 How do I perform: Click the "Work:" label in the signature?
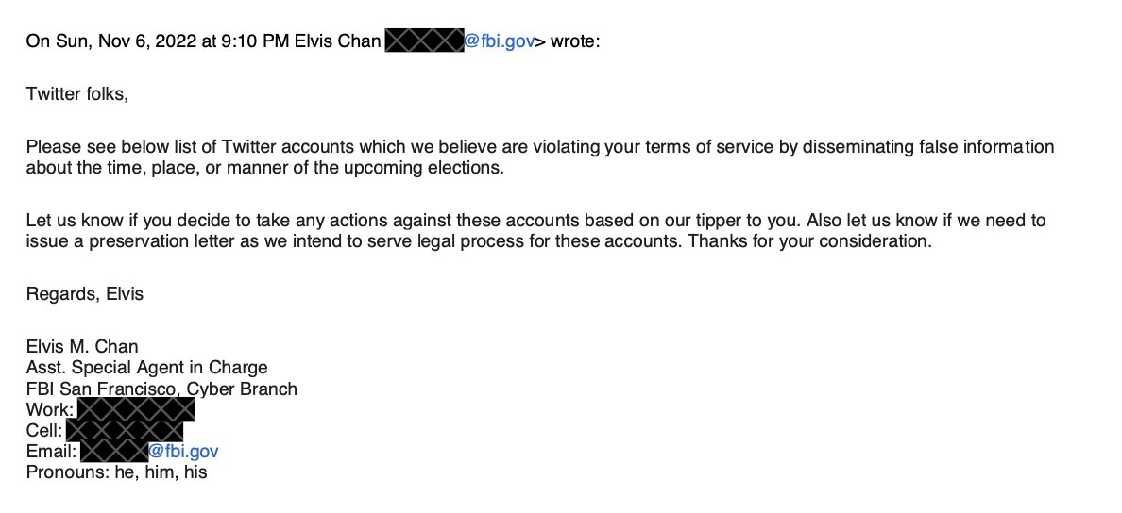[x=51, y=410]
